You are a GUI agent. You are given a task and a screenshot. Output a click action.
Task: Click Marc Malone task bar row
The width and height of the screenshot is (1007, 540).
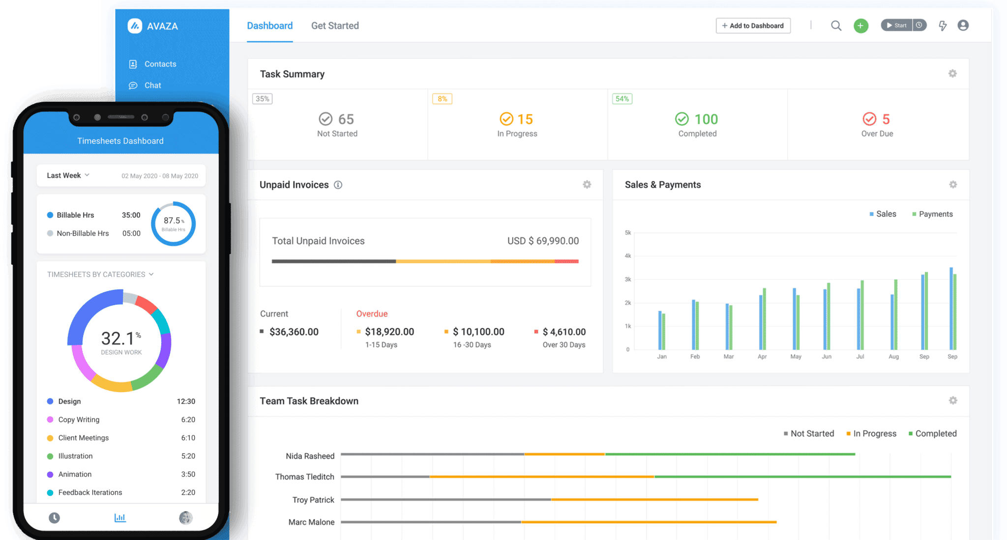pos(559,522)
